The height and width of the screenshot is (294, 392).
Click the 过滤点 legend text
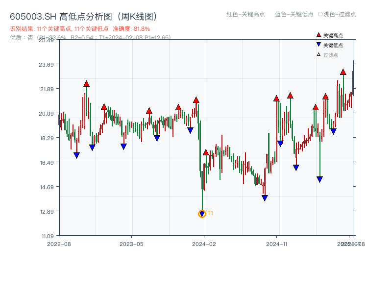click(x=330, y=55)
